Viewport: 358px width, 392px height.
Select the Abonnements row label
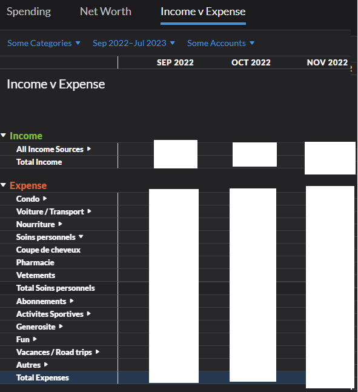(x=41, y=301)
